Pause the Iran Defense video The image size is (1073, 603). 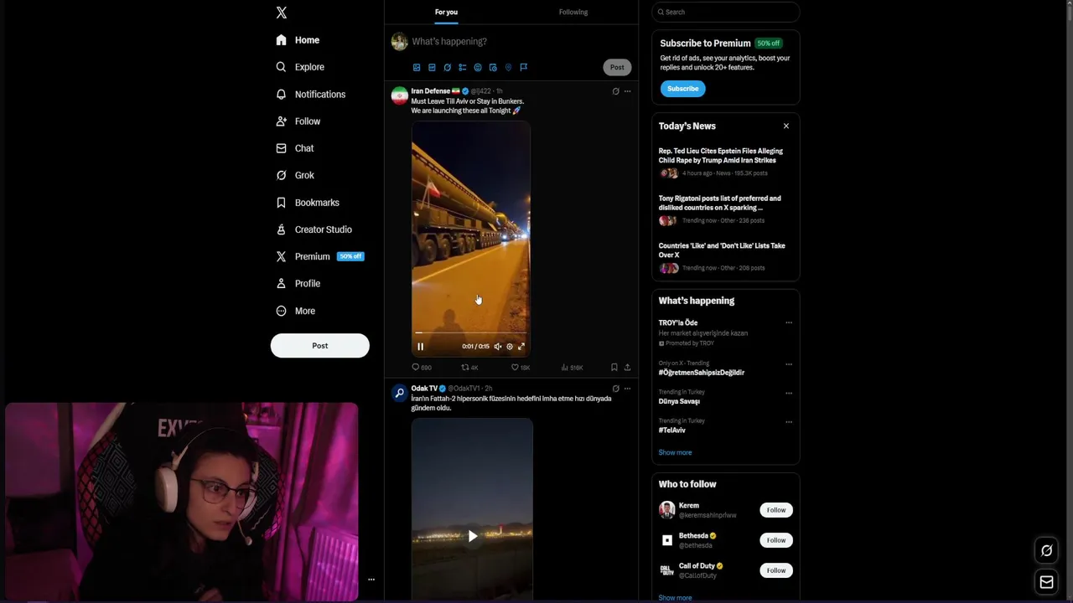[421, 347]
